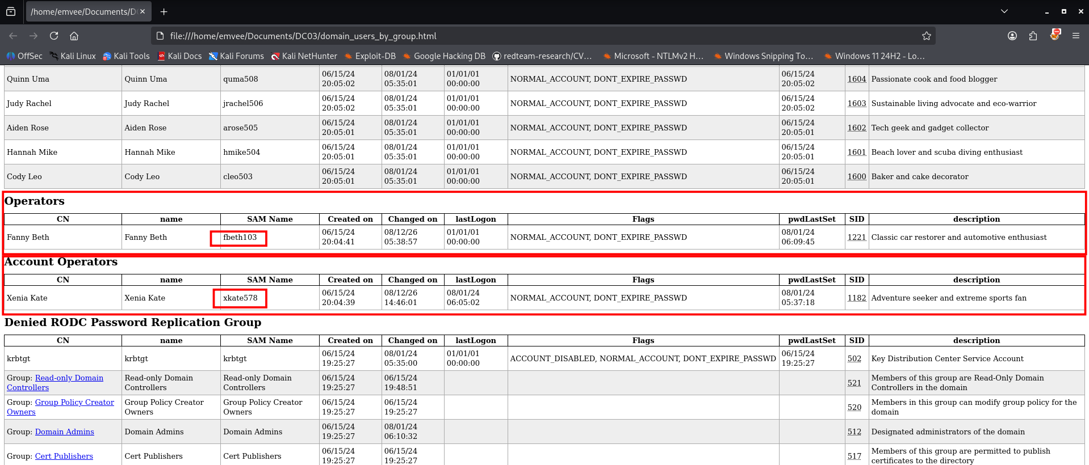Open a new tab with the plus button
Screen dimensions: 1089x465
[x=164, y=11]
